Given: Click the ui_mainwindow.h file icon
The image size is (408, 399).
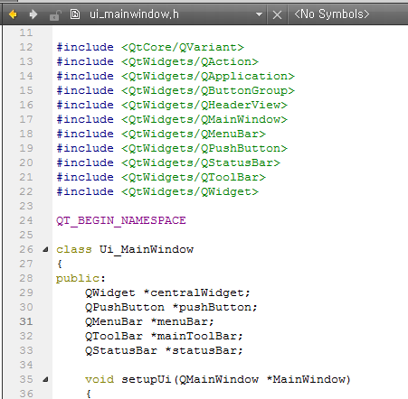Looking at the screenshot, I should point(75,14).
